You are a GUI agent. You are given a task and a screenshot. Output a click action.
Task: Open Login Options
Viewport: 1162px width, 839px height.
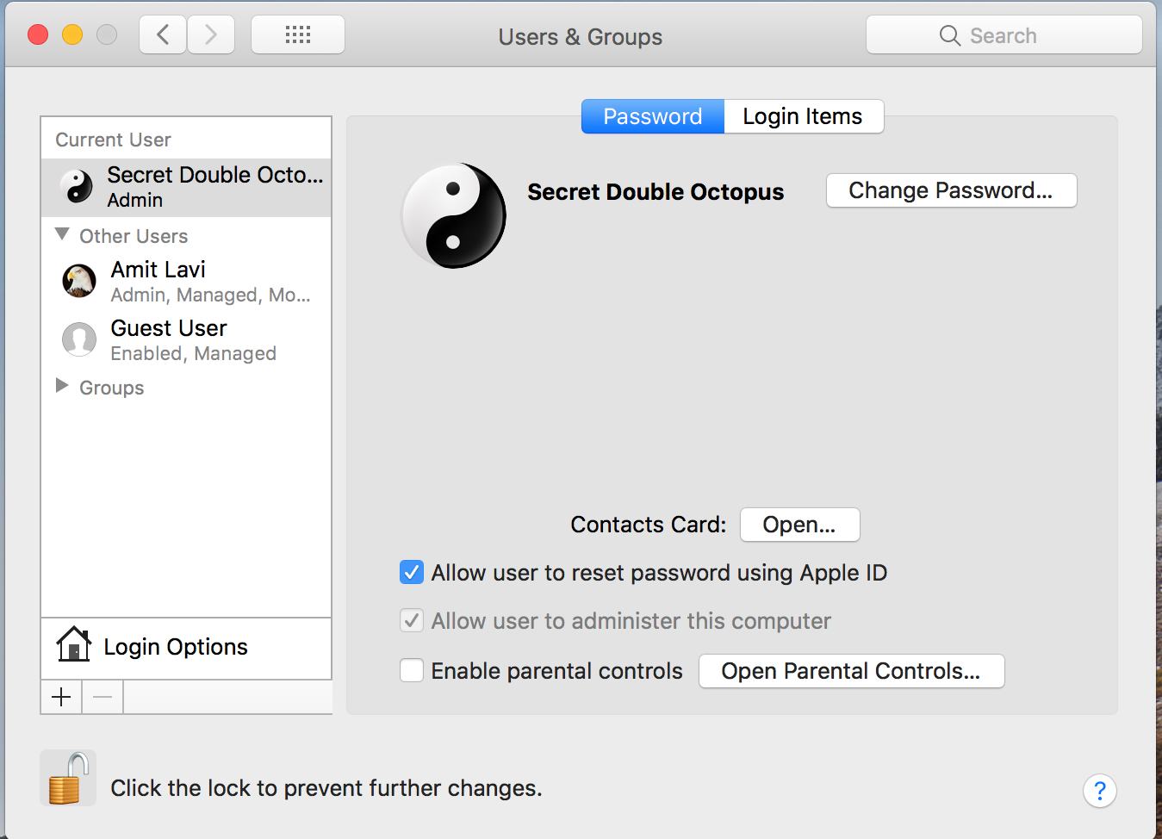pos(186,648)
